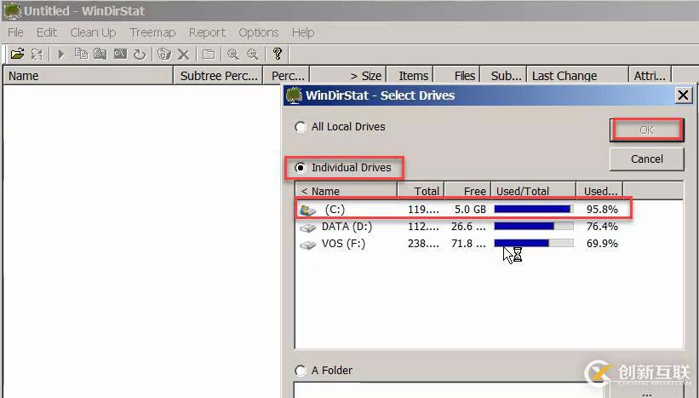
Task: Sort drives by the Free column header
Action: [467, 191]
